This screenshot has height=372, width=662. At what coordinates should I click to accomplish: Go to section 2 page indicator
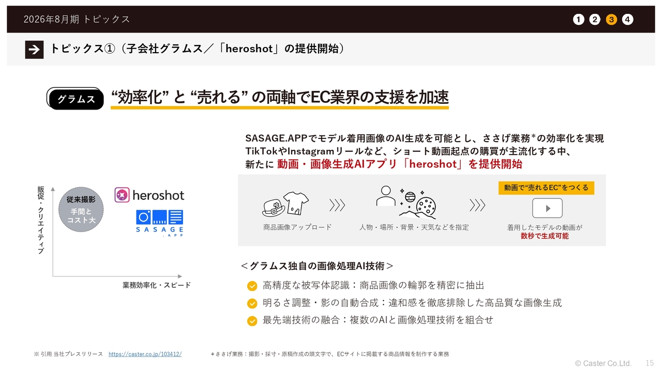tap(595, 20)
